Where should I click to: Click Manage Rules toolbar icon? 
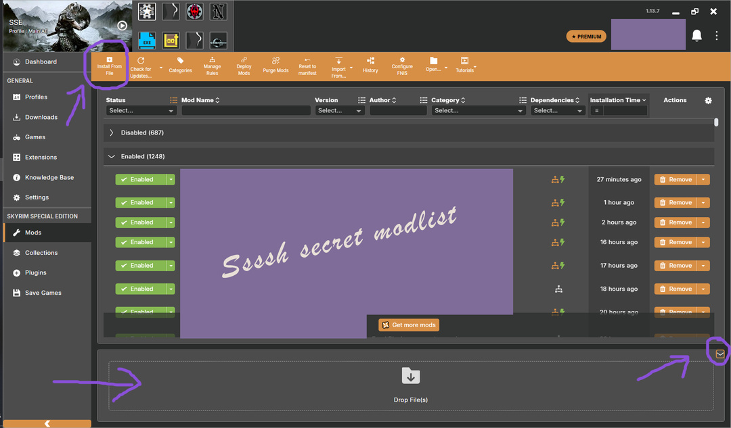coord(212,66)
